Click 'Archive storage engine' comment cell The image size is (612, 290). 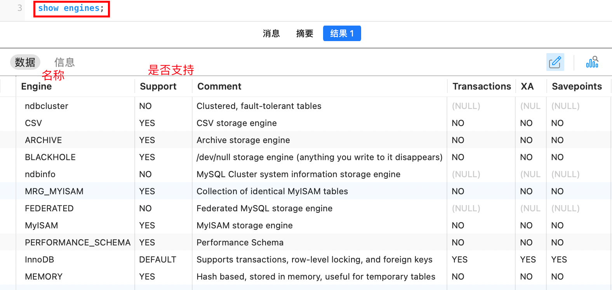243,140
